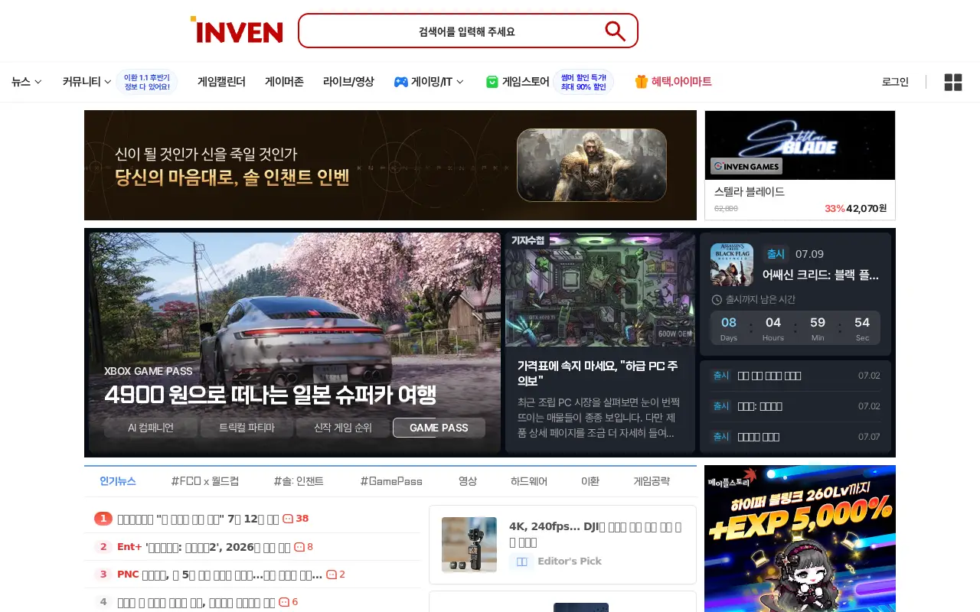Switch to the 인기뉴스 tab
Viewport: 980px width, 612px height.
(x=118, y=481)
